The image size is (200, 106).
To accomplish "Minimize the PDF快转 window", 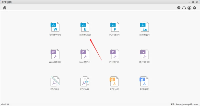I will click(189, 2).
